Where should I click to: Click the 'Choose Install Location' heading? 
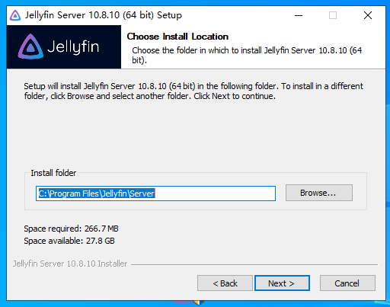(177, 37)
